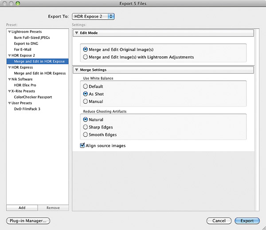
Task: Uncheck Align source images checkbox
Action: [x=82, y=145]
